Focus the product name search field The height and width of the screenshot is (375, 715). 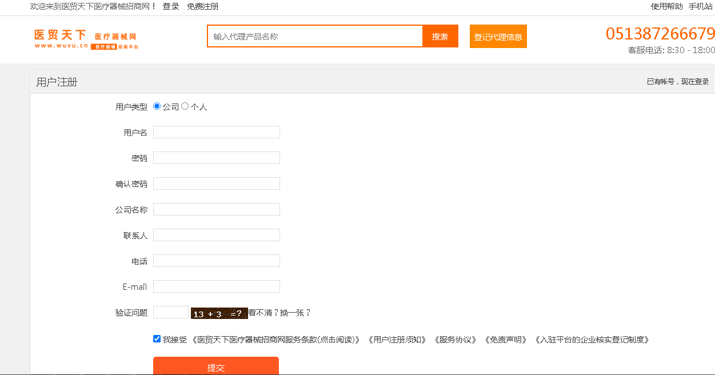click(x=315, y=37)
